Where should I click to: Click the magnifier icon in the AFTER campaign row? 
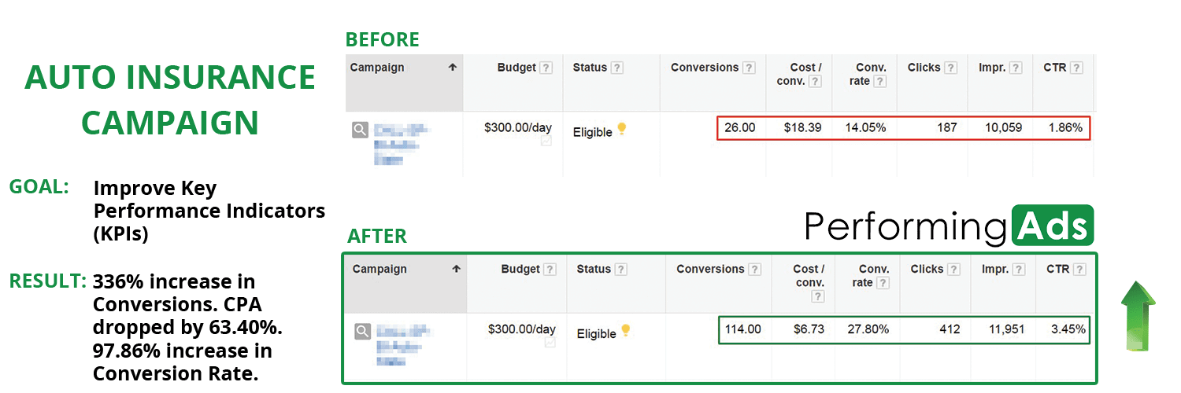coord(362,331)
